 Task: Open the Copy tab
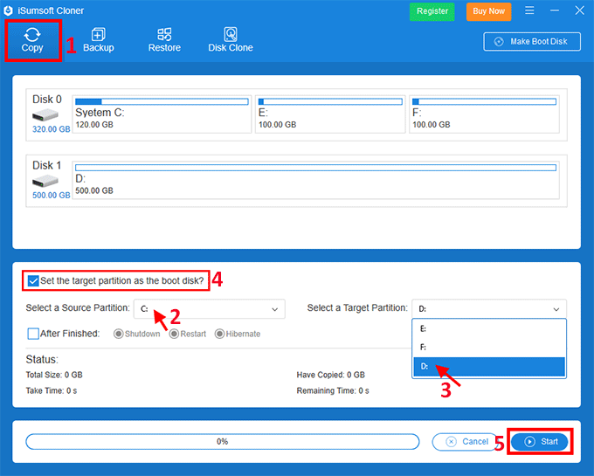point(33,40)
